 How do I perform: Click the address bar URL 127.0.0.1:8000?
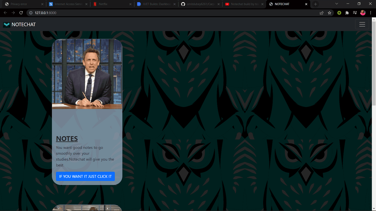tap(45, 13)
